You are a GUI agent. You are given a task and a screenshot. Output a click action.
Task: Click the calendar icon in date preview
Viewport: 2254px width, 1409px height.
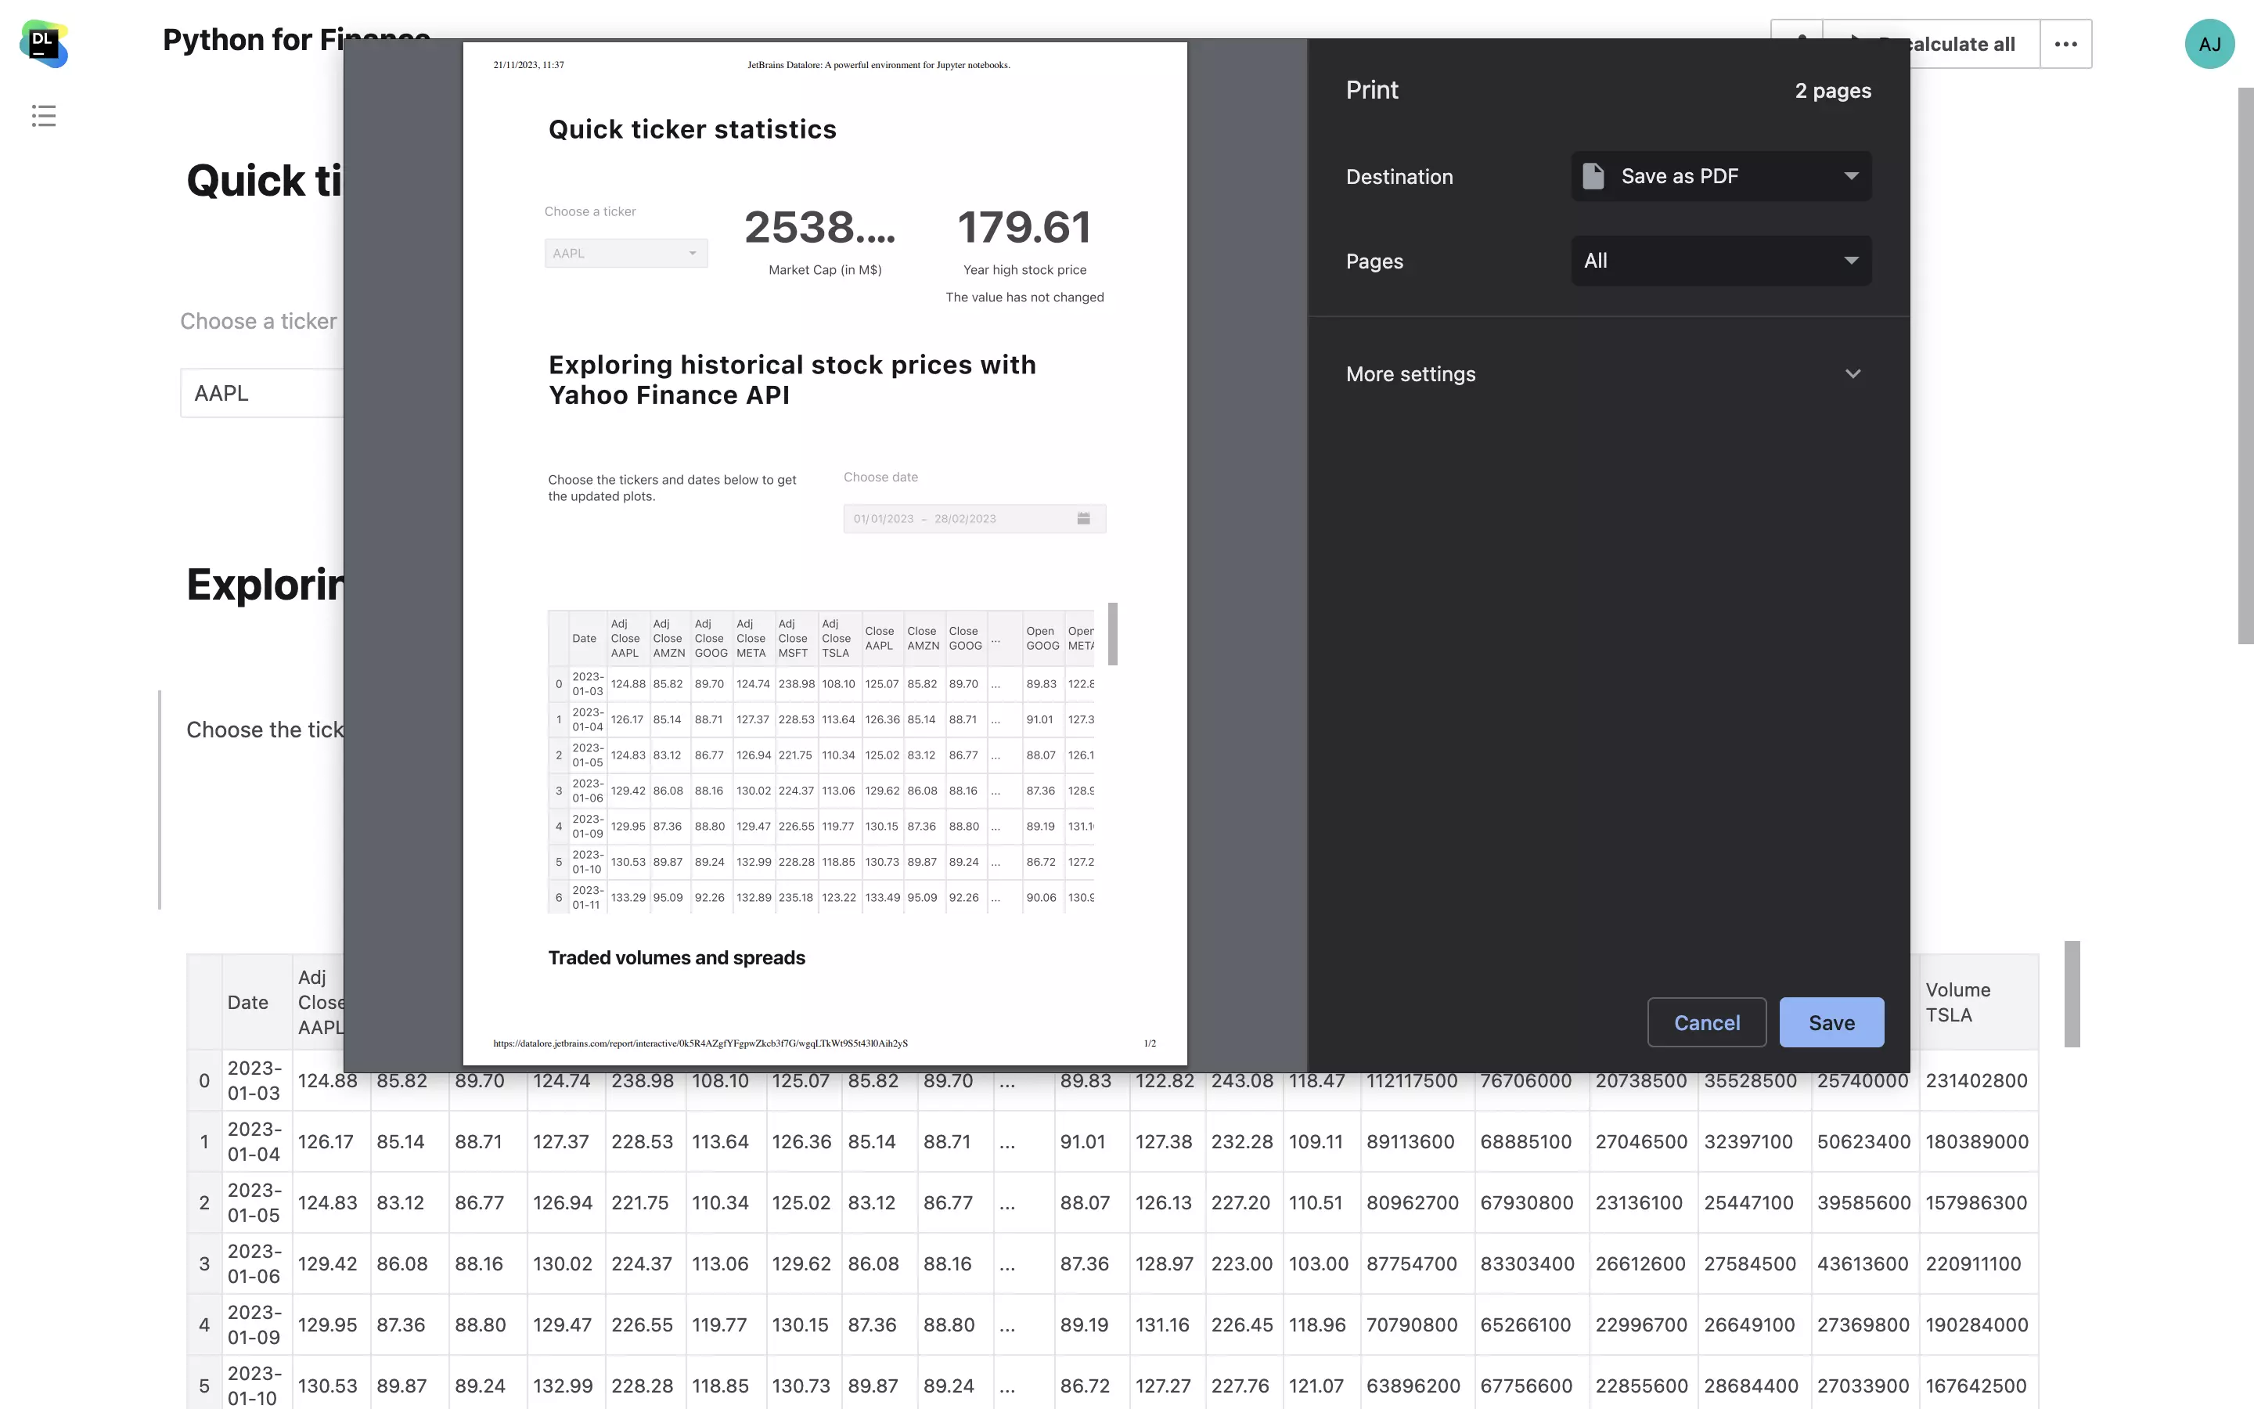(x=1083, y=518)
